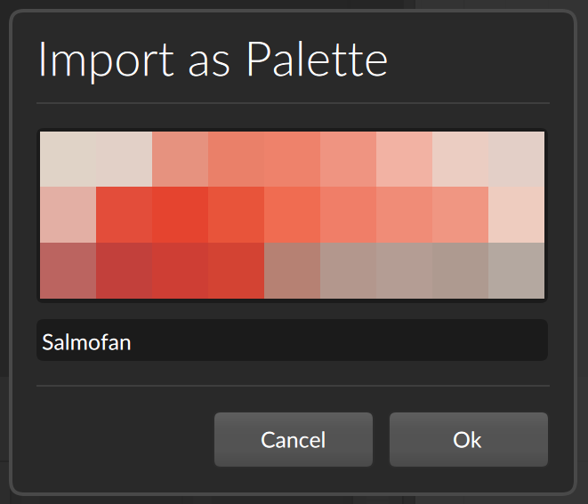Choose the last peach swatch in middle row

coord(516,214)
